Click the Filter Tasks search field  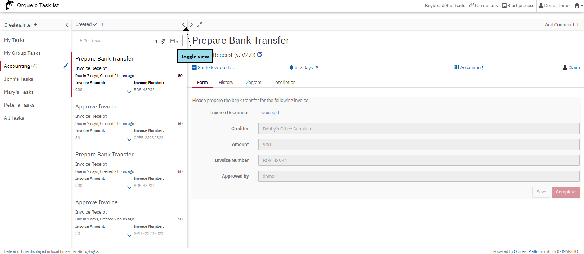(115, 41)
